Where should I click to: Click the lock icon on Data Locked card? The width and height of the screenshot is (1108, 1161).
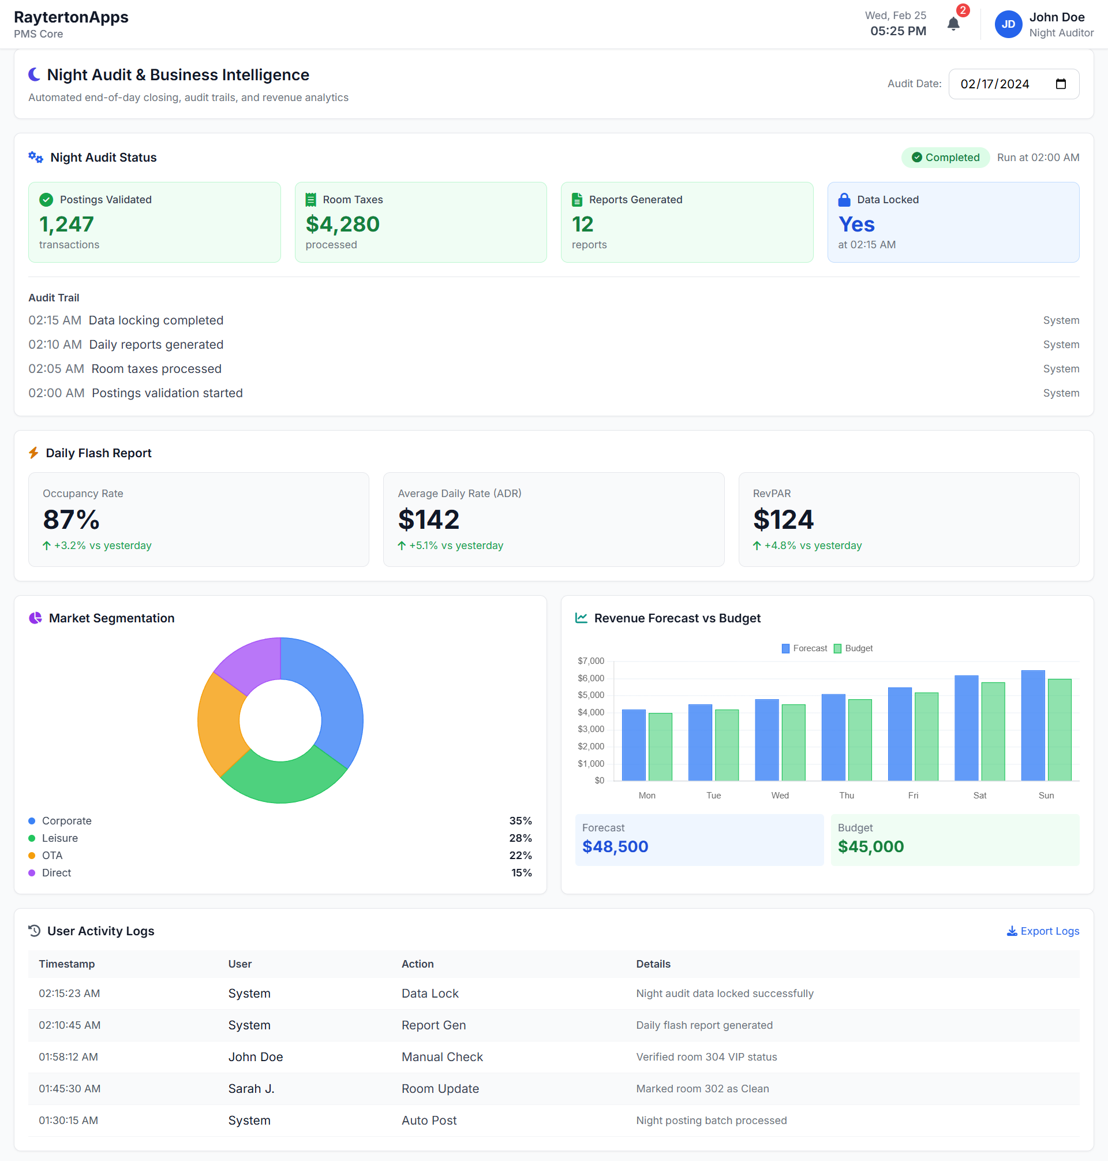point(845,200)
